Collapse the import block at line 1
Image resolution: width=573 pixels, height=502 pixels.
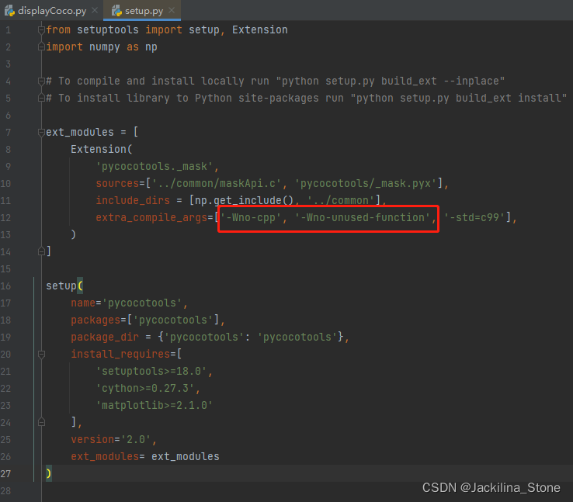[x=41, y=30]
